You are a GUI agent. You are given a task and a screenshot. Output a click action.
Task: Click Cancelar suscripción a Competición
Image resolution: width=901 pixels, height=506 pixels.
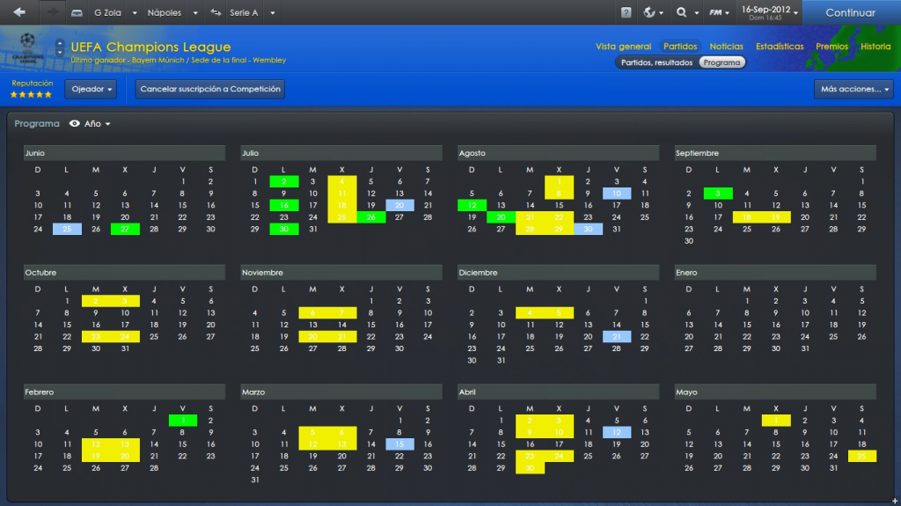tap(210, 89)
